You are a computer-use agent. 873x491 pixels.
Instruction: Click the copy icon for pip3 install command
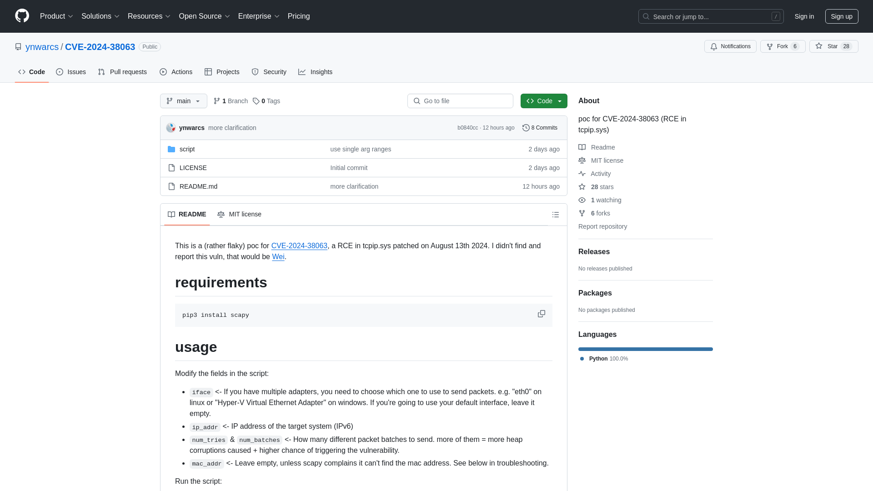pyautogui.click(x=541, y=314)
